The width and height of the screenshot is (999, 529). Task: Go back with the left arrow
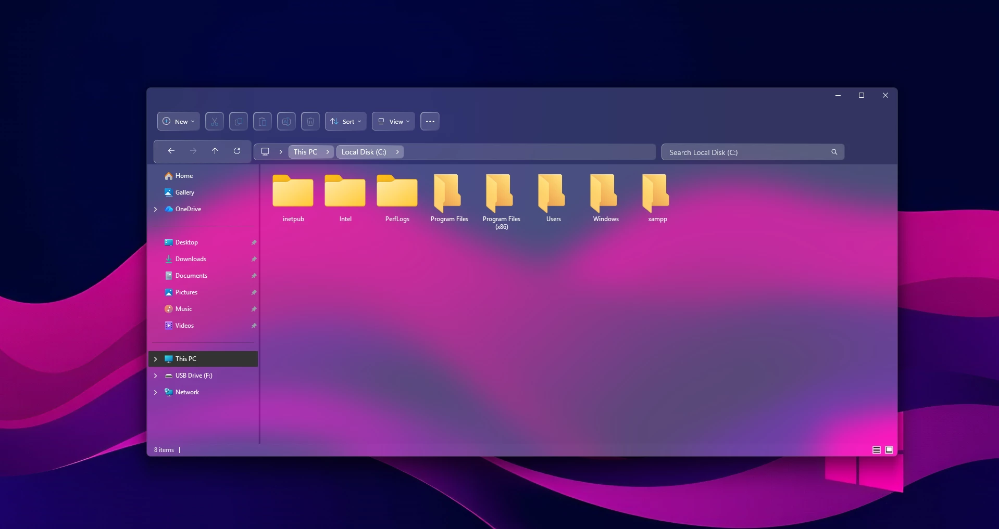click(x=171, y=151)
